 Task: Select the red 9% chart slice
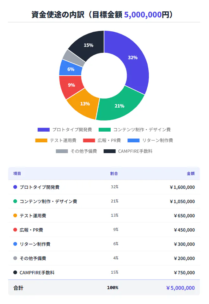[x=71, y=85]
